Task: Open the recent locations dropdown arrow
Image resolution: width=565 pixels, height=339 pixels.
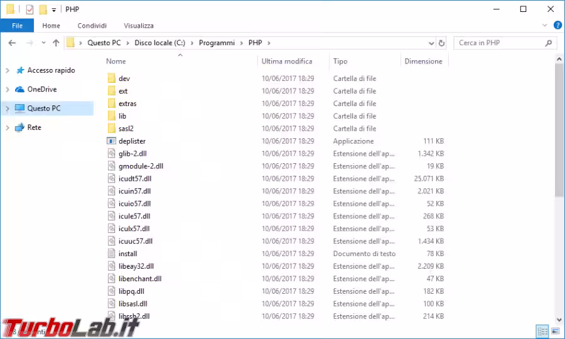Action: [x=43, y=43]
